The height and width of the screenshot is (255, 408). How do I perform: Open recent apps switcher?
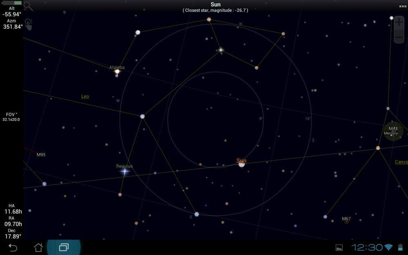tap(64, 247)
